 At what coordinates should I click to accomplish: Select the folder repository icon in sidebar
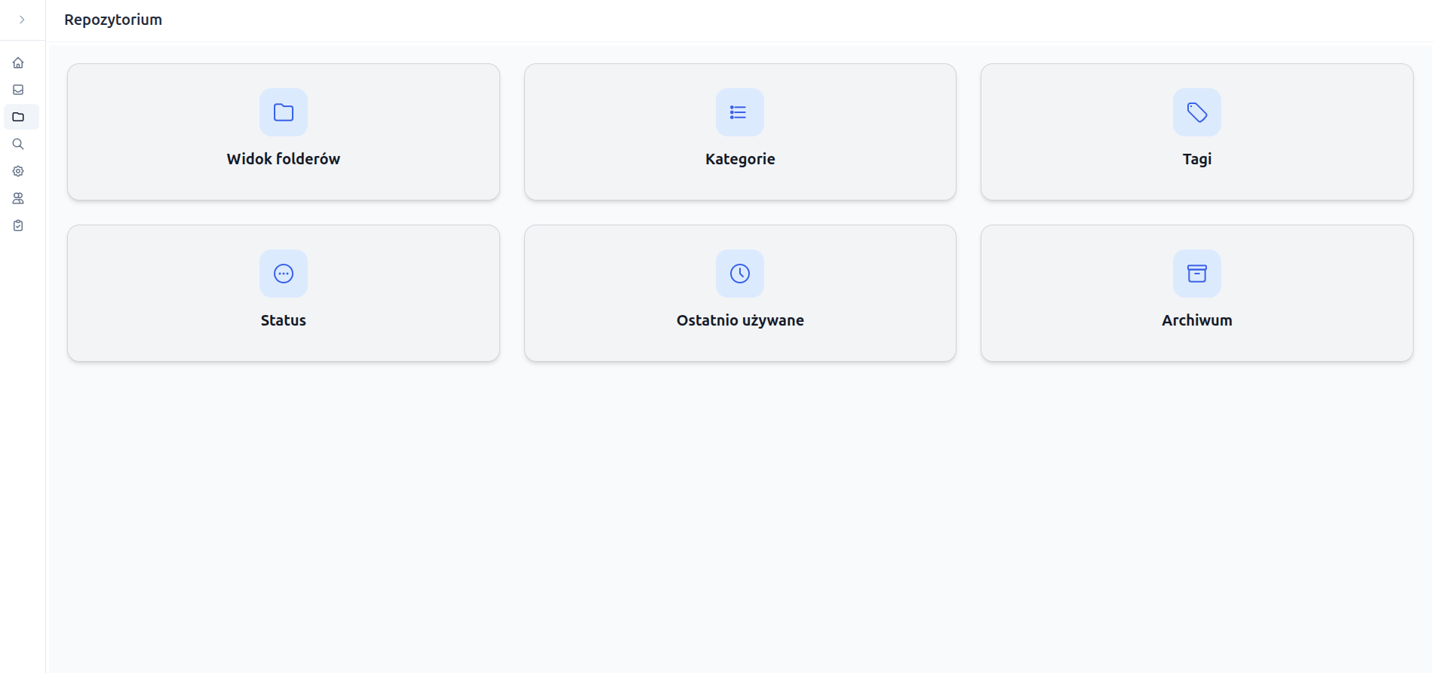pos(18,117)
